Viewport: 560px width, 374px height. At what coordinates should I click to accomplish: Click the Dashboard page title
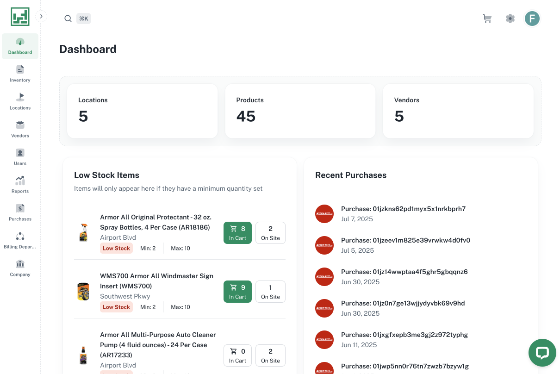coord(88,49)
